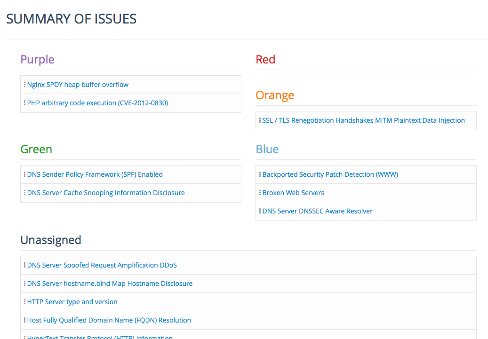488x339 pixels.
Task: Click the drag handle next to Backported Security Patch Detection
Action: point(259,174)
